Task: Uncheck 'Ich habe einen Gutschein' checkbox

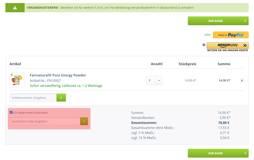Action: (x=11, y=112)
